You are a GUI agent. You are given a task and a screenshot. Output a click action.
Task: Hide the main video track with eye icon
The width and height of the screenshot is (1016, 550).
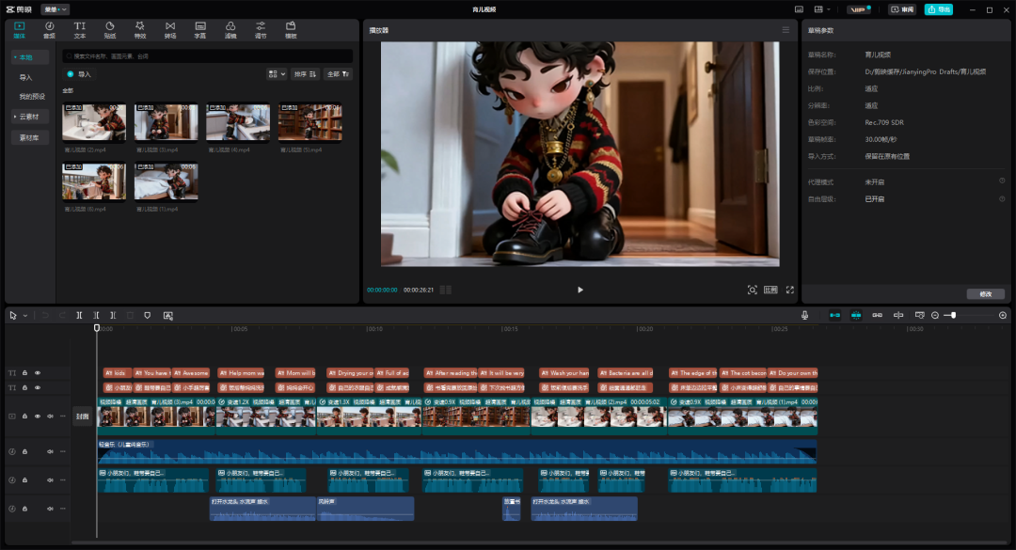38,416
